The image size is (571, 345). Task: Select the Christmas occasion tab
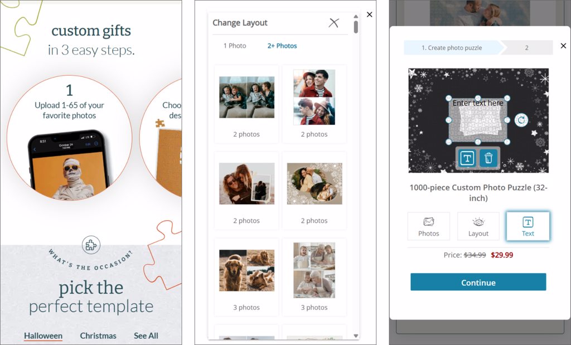click(x=98, y=336)
